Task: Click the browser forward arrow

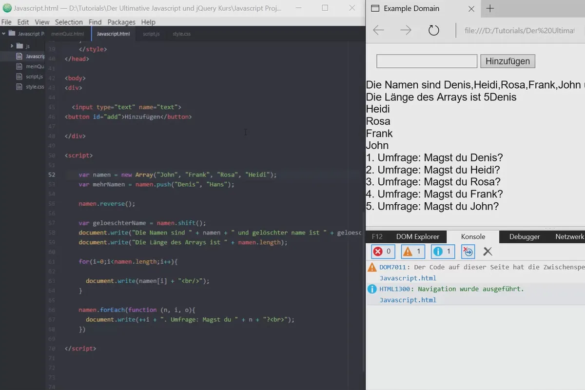Action: tap(406, 30)
